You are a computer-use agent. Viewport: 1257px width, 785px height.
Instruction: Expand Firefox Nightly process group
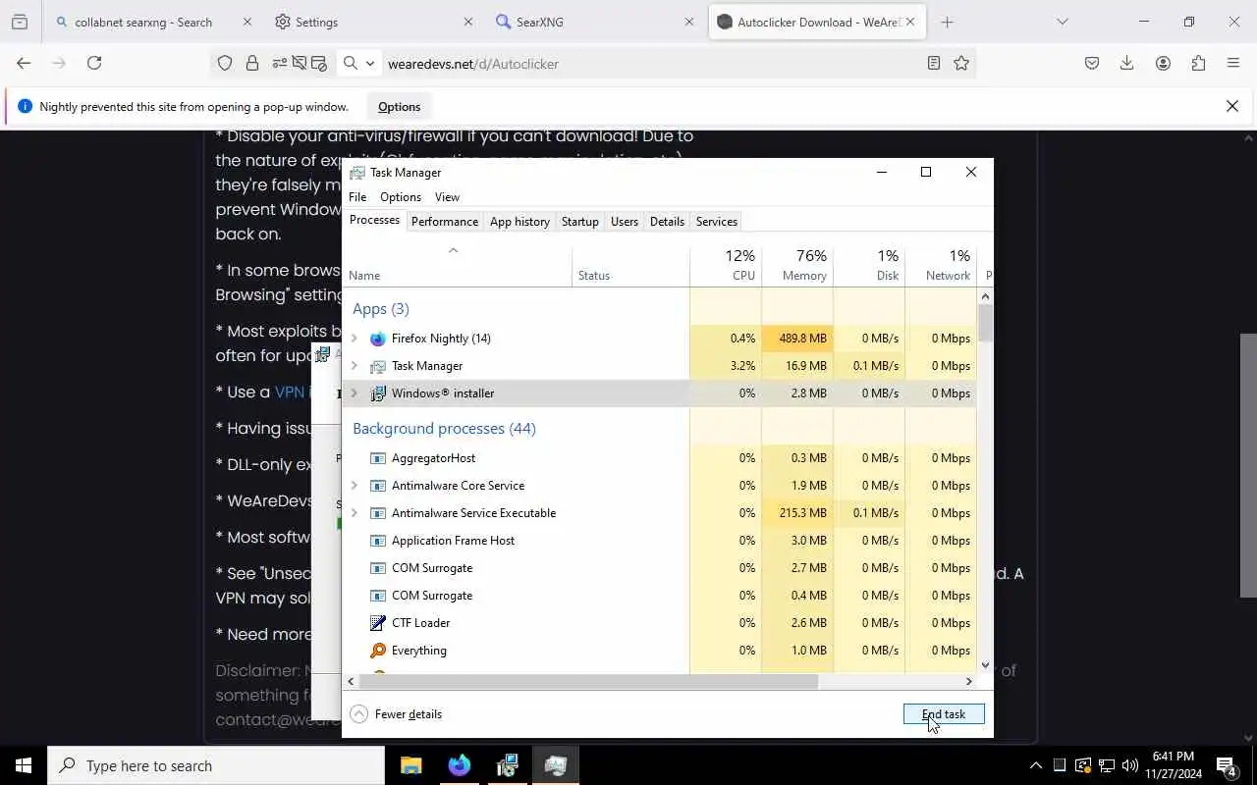[x=355, y=339]
